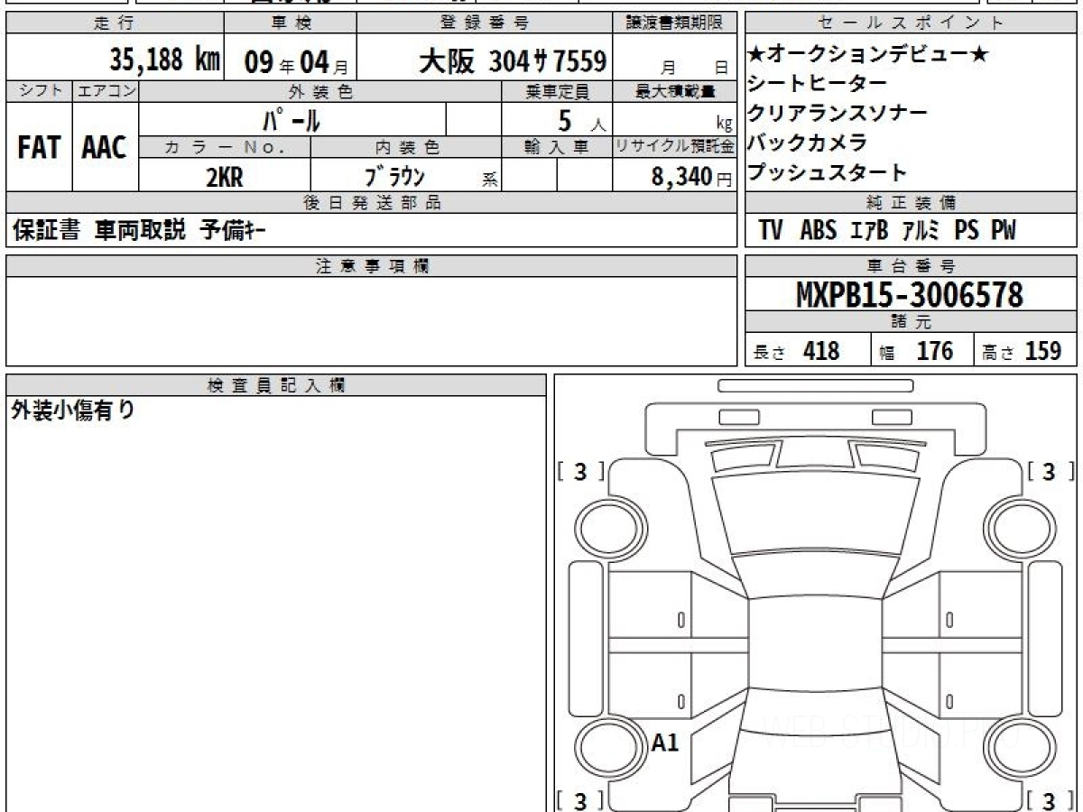Click the 譲渡書類期限 header
This screenshot has width=1083, height=812.
tap(675, 23)
